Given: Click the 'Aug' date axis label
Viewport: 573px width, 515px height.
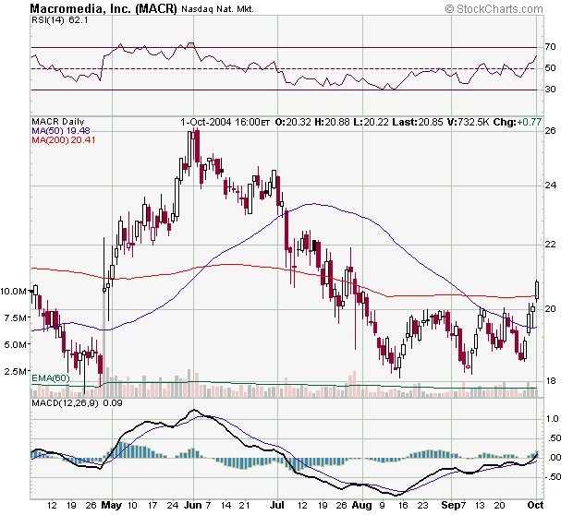Looking at the screenshot, I should [361, 505].
